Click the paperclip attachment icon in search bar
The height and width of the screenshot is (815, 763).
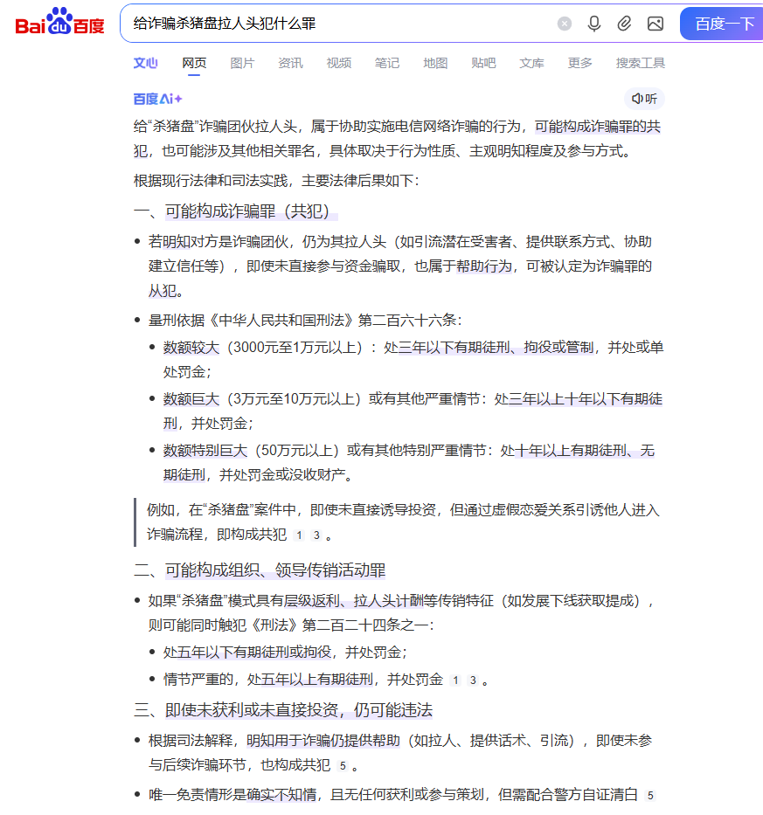pyautogui.click(x=625, y=24)
